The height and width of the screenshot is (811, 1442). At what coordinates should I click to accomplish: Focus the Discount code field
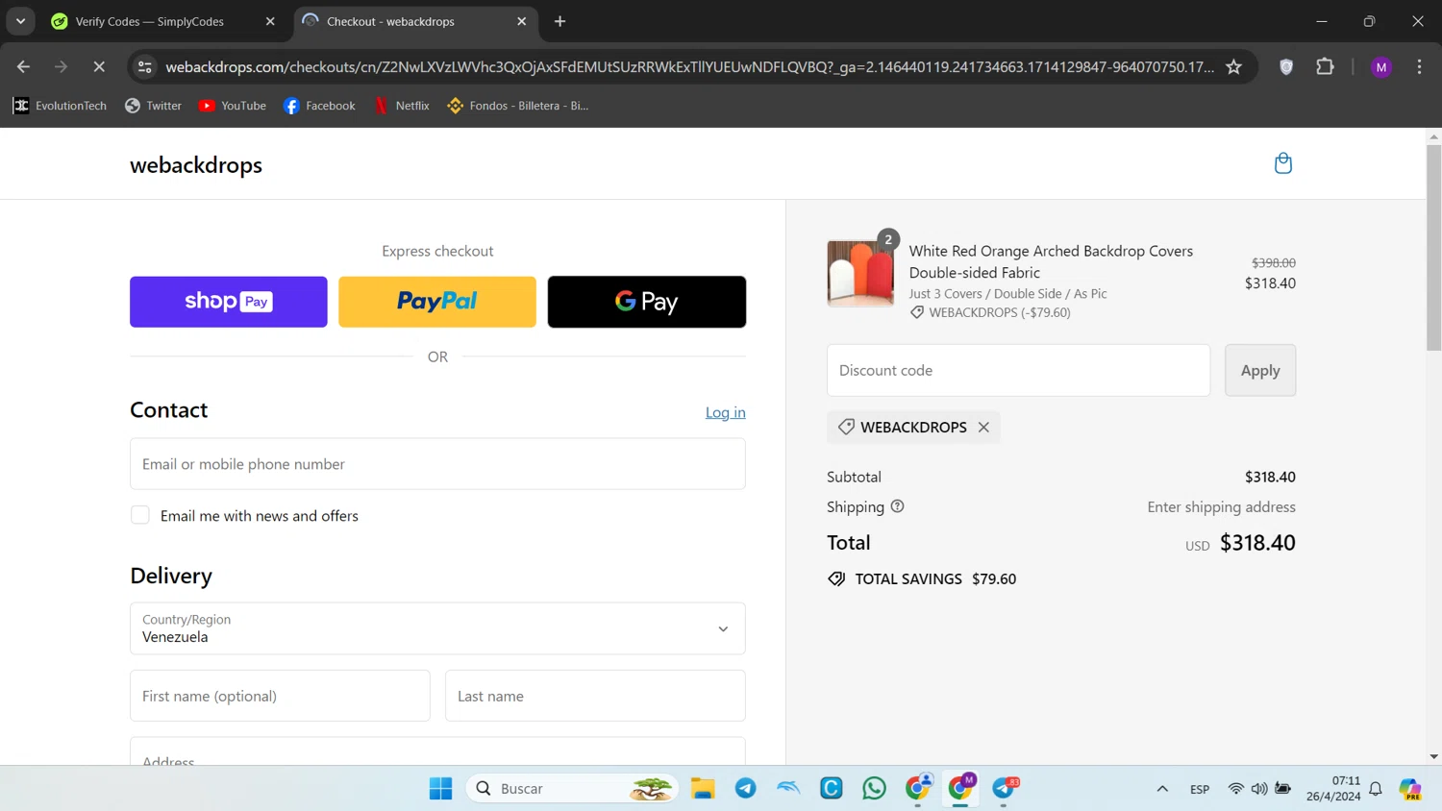click(1018, 370)
